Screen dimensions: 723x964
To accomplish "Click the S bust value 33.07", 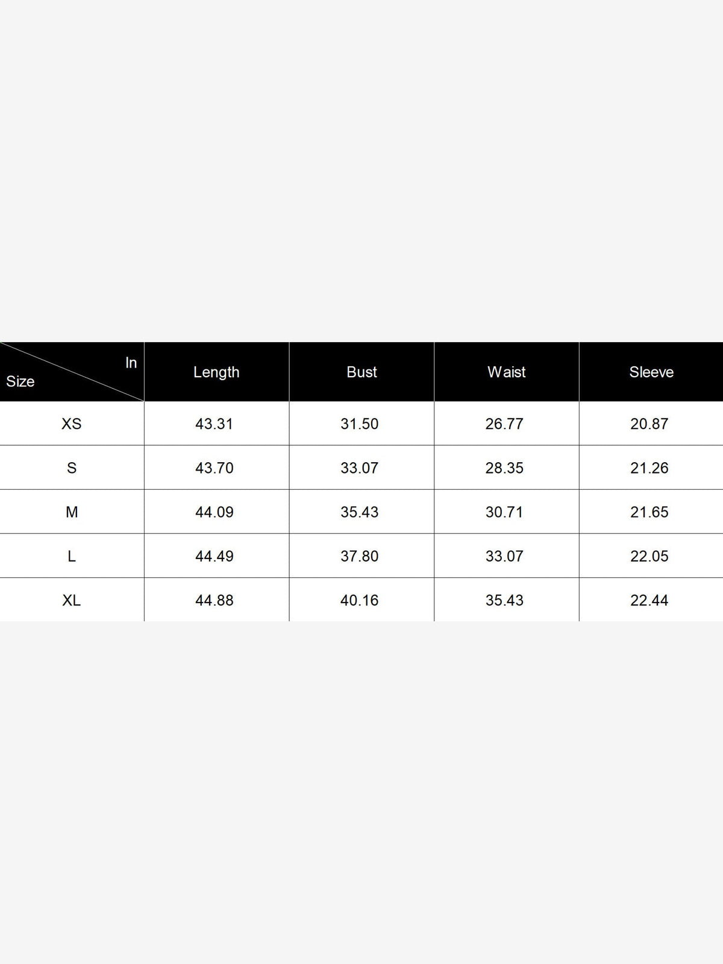I will click(x=359, y=468).
